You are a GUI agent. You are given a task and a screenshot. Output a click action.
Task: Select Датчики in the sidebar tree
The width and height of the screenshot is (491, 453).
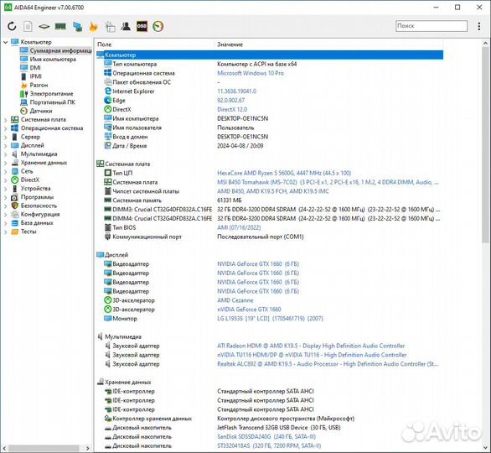[41, 111]
